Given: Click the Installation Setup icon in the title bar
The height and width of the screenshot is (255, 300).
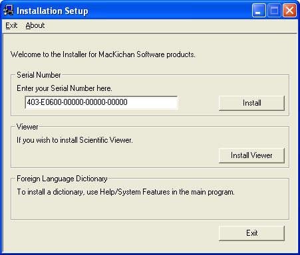Looking at the screenshot, I should pos(9,10).
